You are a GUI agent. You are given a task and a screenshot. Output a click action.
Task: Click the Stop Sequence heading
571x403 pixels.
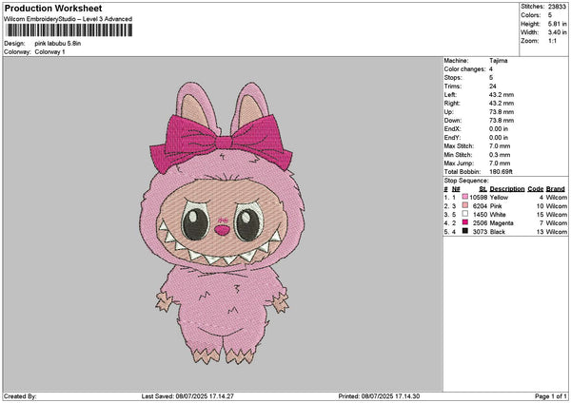[466, 180]
